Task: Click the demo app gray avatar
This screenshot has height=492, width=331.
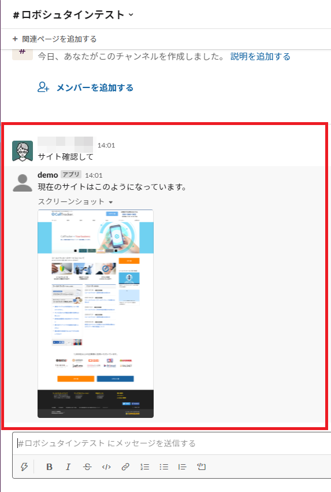Action: point(23,182)
